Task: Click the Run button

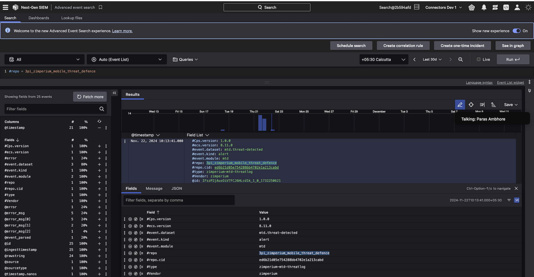Action: pyautogui.click(x=513, y=60)
